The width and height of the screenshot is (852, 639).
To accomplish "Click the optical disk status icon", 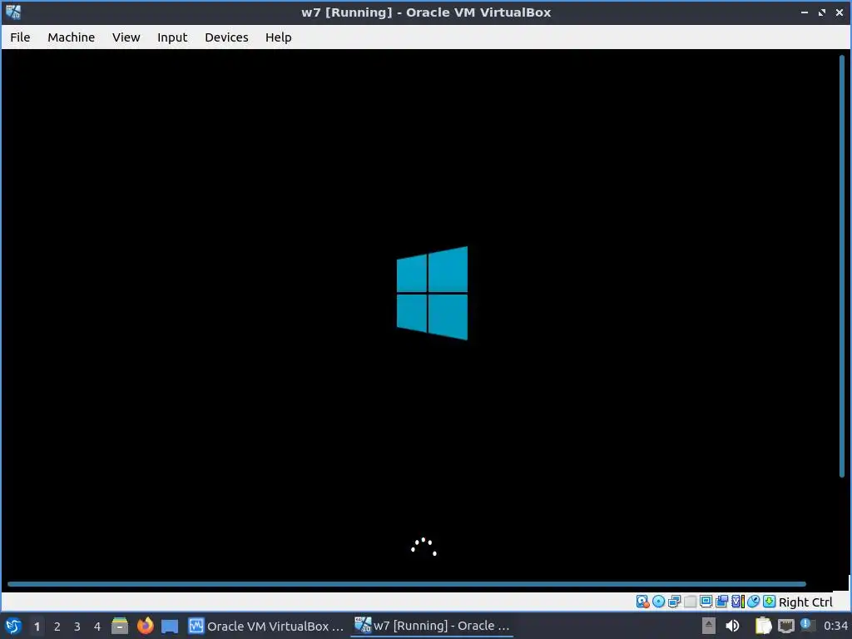I will (x=659, y=602).
